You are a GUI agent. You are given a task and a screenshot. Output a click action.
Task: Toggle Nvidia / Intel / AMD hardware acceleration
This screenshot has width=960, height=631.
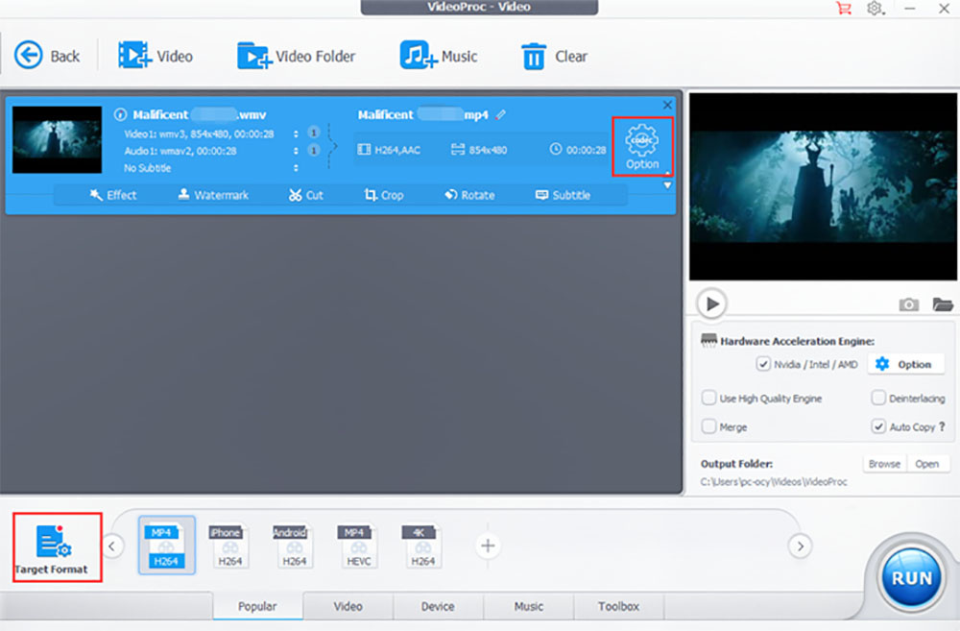[x=763, y=364]
